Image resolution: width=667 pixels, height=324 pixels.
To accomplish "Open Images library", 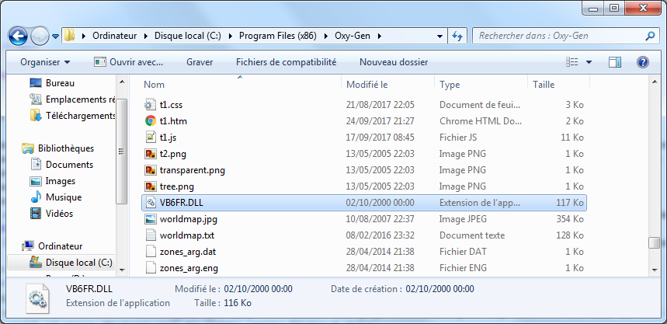I will [x=61, y=181].
